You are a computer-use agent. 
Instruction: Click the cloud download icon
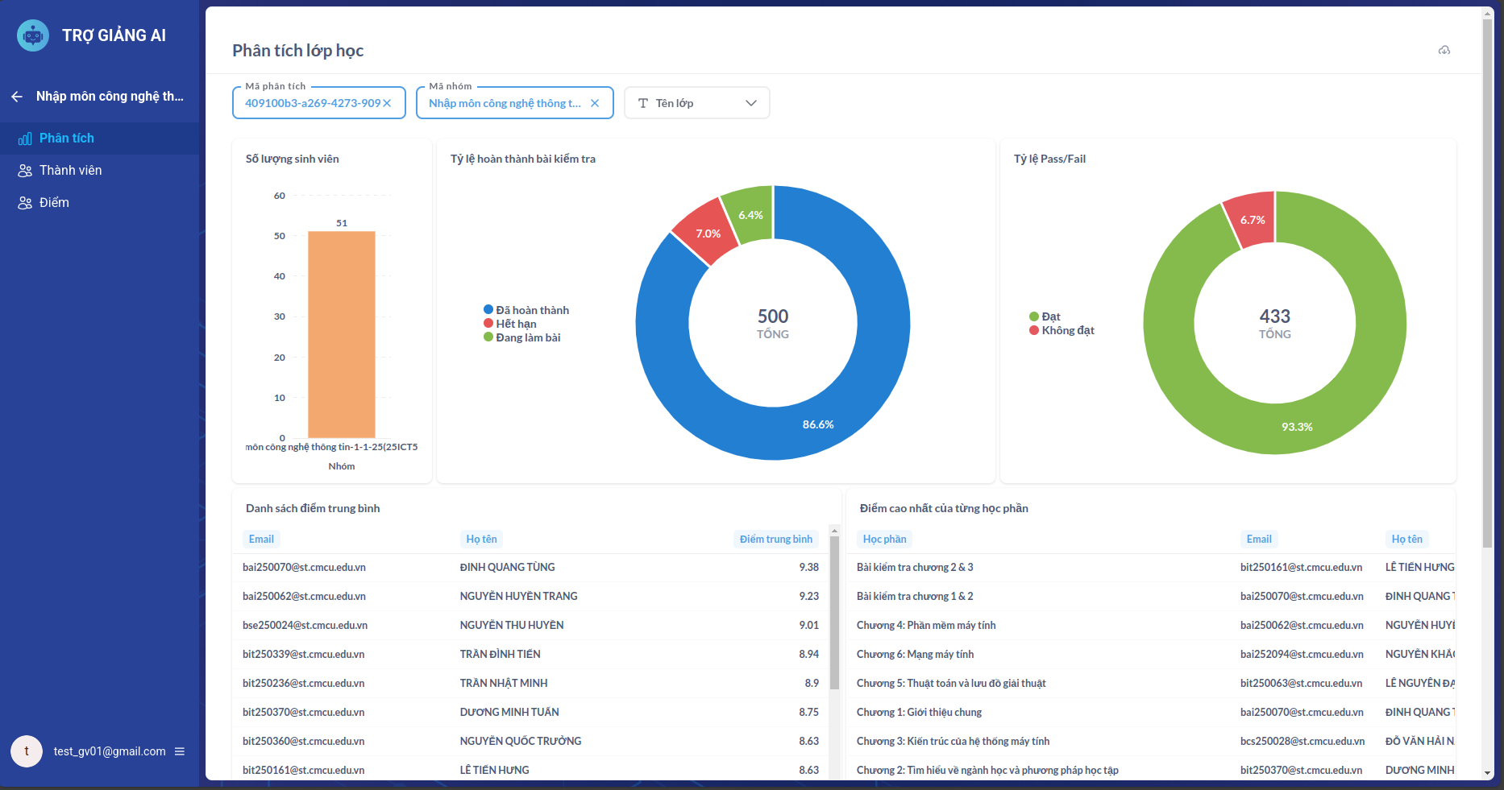click(1444, 51)
